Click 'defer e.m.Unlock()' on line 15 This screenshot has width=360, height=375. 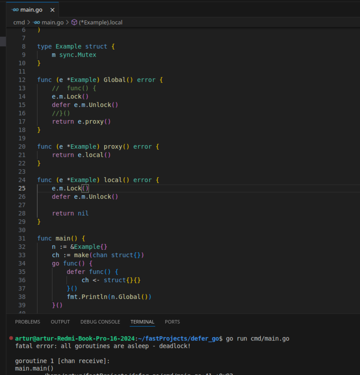85,105
